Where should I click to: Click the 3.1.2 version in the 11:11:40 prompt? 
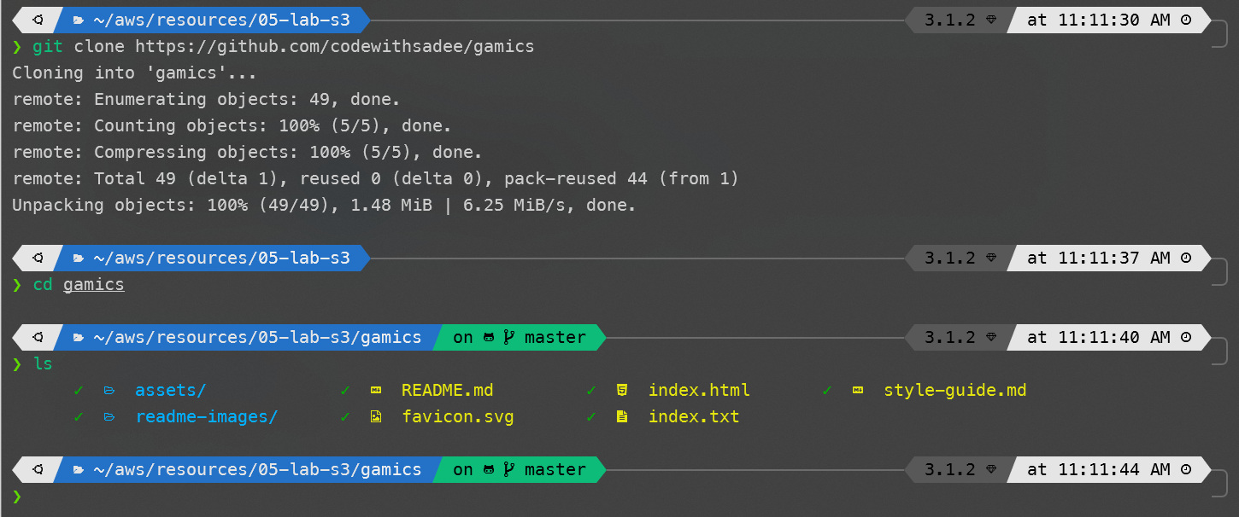(x=950, y=337)
